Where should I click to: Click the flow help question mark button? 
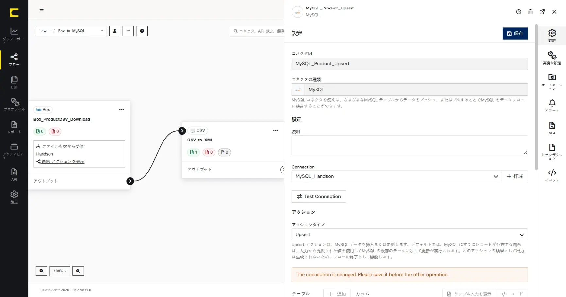point(142,31)
